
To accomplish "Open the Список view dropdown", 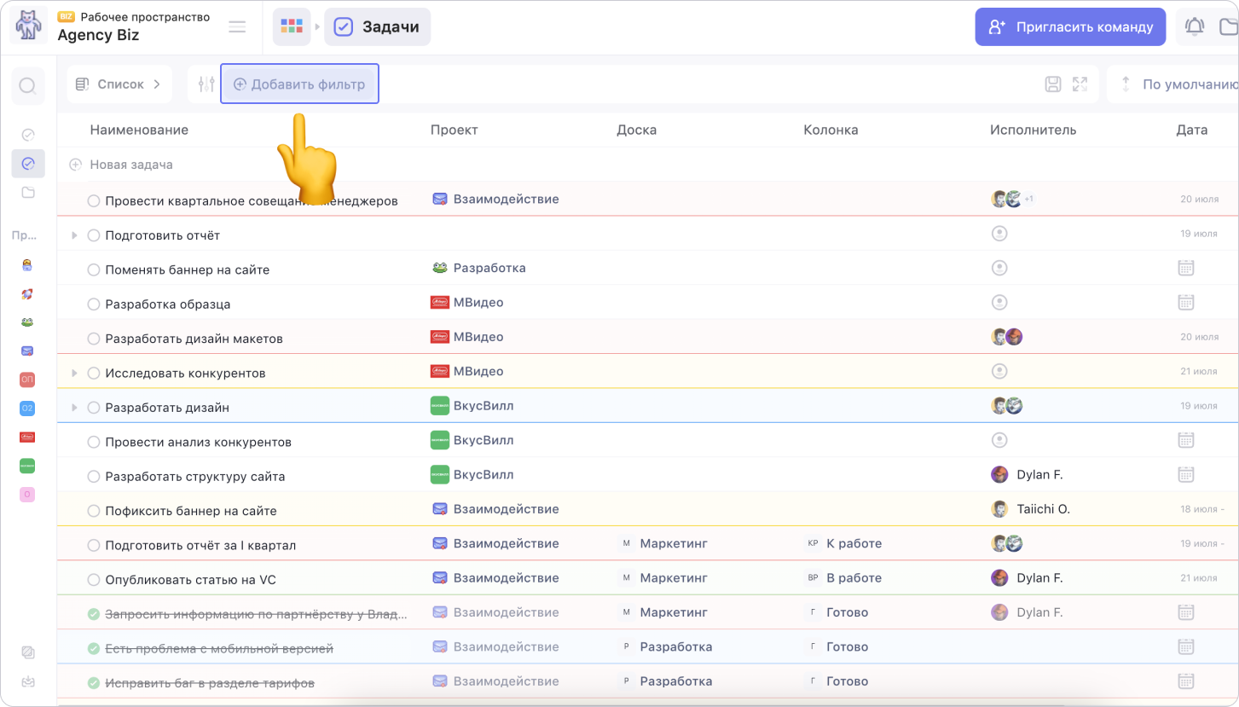I will pos(119,84).
